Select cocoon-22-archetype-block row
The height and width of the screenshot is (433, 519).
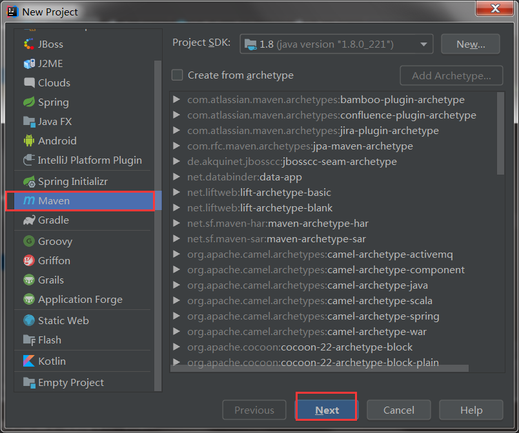tap(333, 347)
